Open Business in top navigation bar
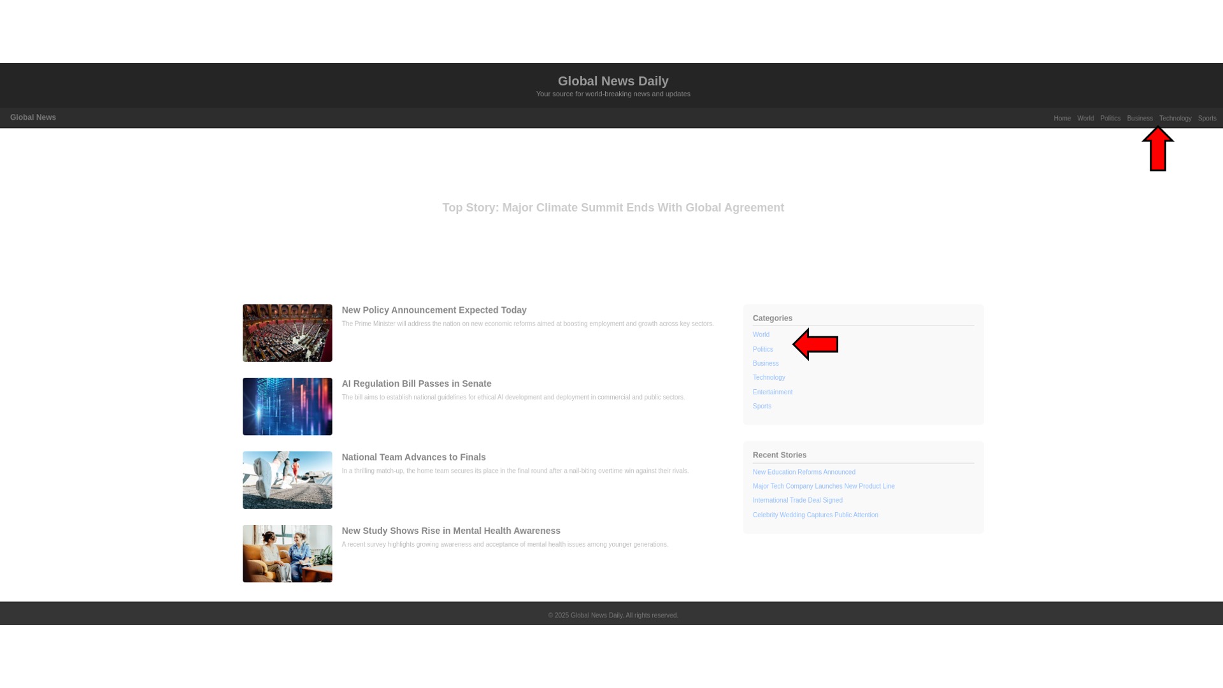Viewport: 1223px width, 688px height. point(1139,118)
